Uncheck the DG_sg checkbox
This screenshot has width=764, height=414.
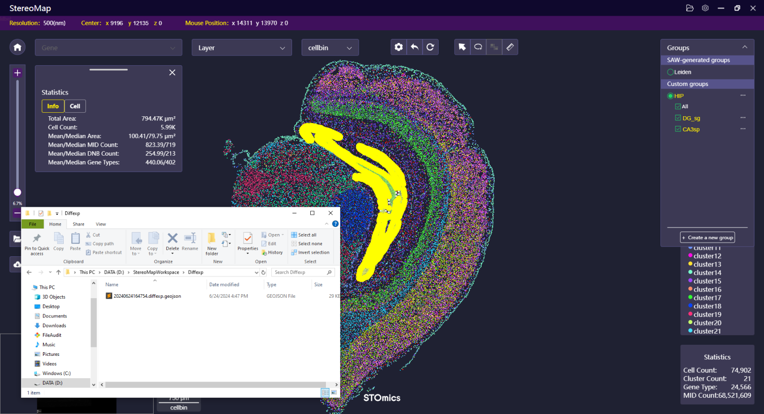click(x=678, y=118)
